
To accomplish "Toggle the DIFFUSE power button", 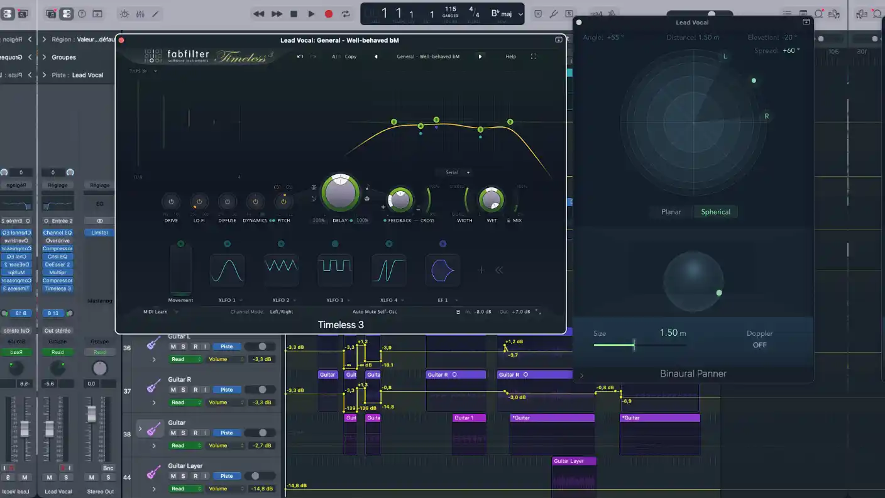I will pos(227,202).
